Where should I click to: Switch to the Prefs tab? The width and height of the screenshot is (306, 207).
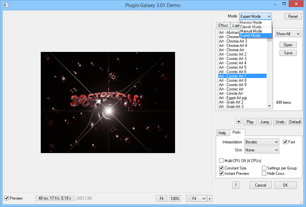coord(237,132)
